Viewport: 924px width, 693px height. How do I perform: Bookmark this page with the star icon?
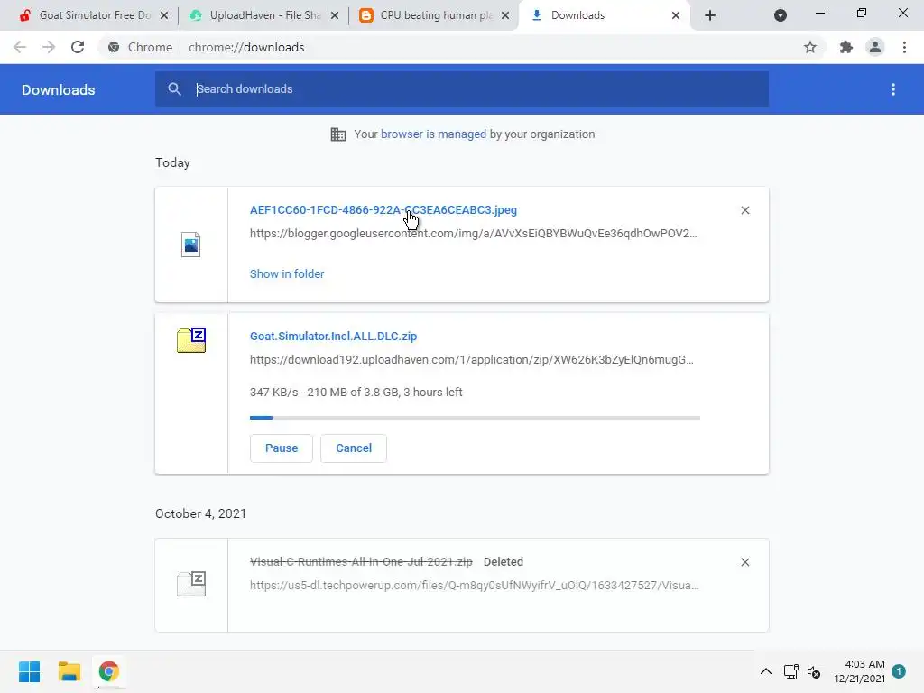[810, 47]
